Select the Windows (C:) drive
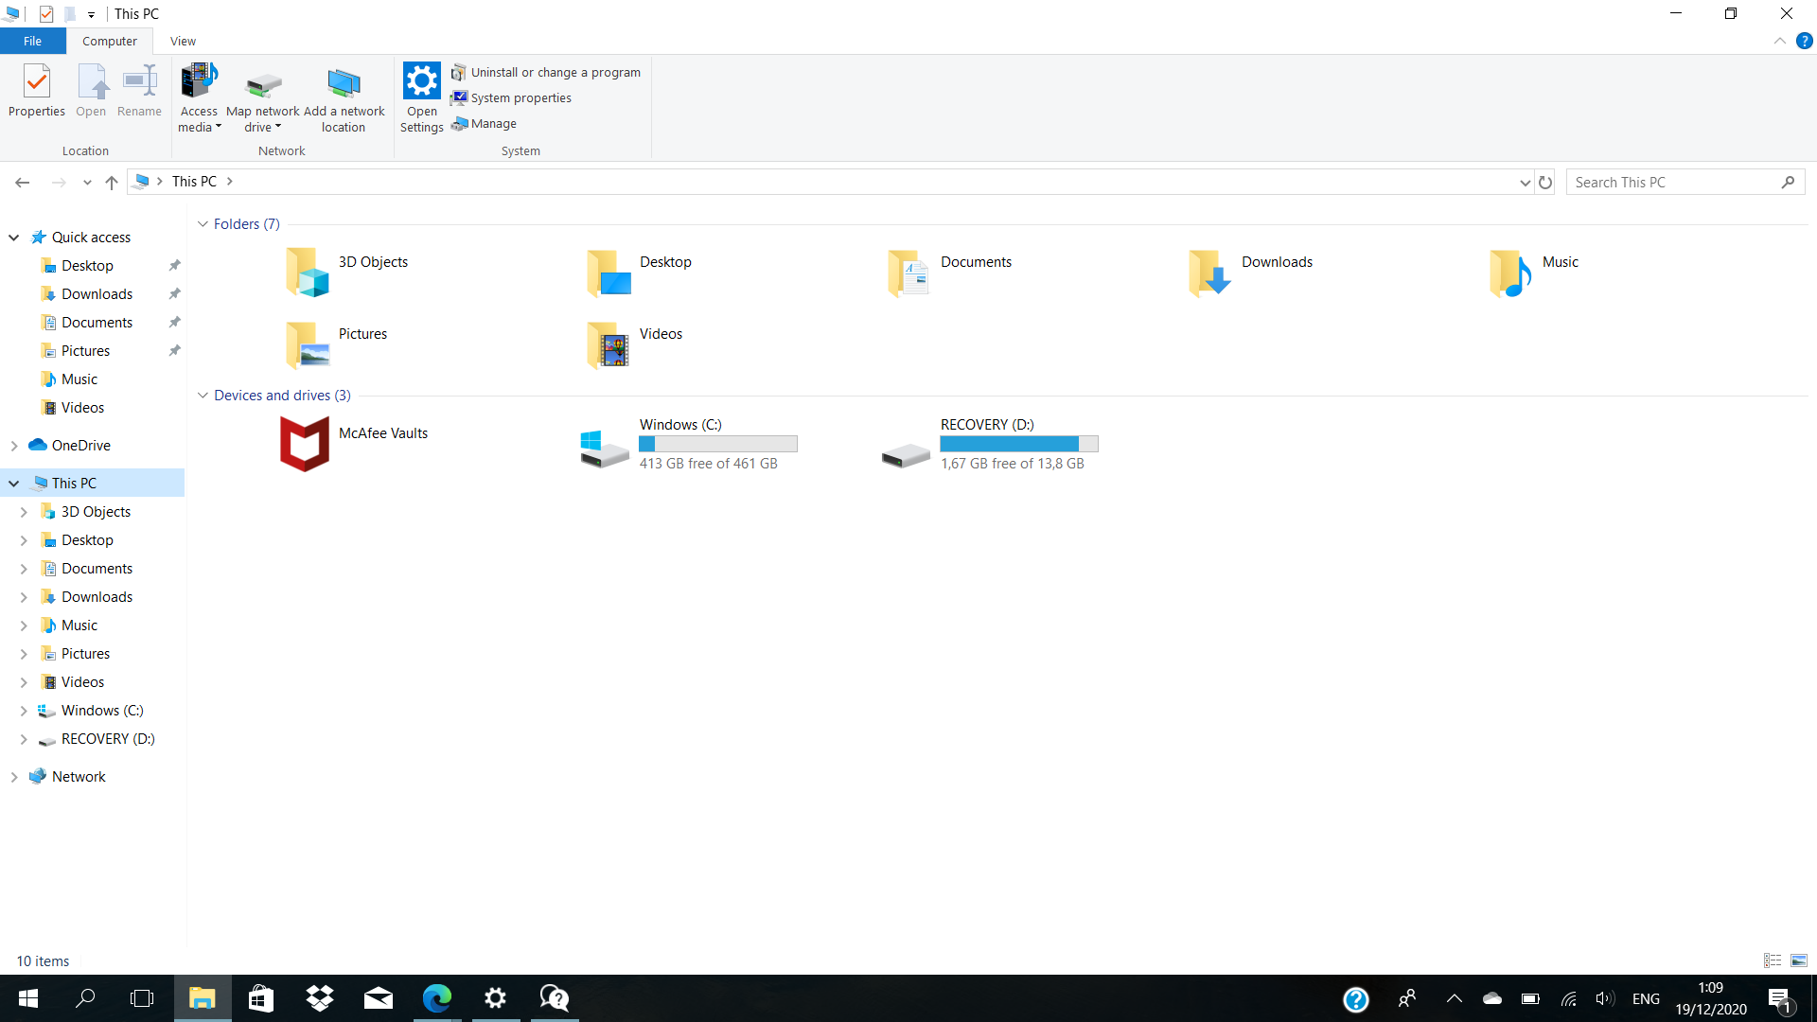This screenshot has height=1022, width=1817. click(x=604, y=447)
